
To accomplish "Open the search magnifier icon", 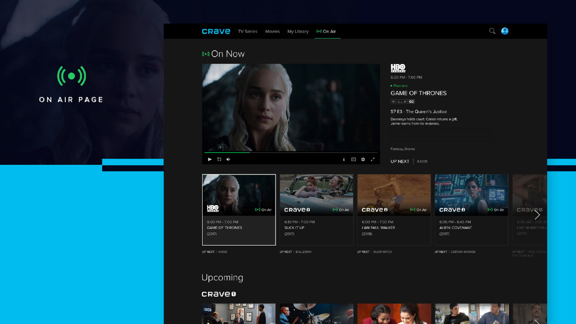I will tap(492, 31).
